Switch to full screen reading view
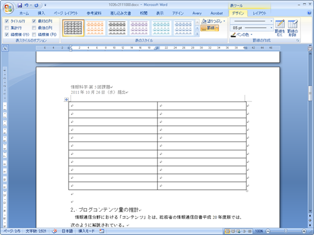The height and width of the screenshot is (235, 314). (233, 231)
